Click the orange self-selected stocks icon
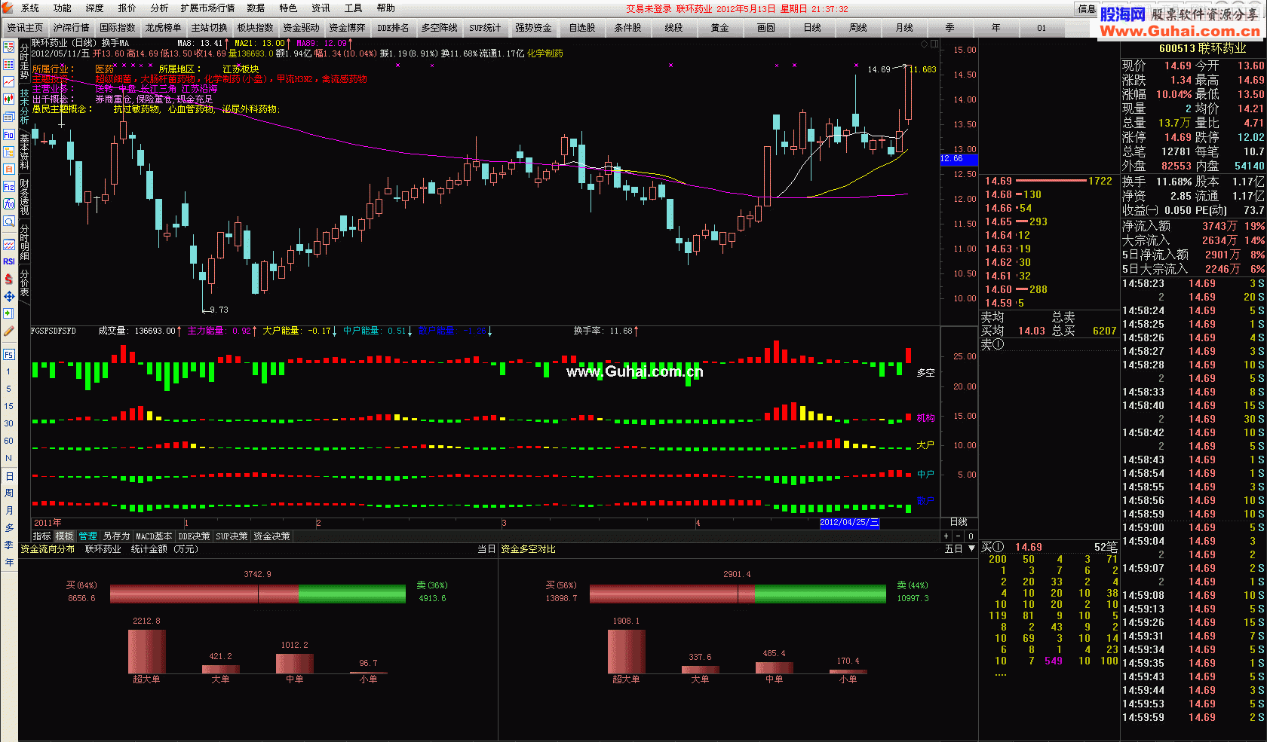This screenshot has height=742, width=1267. point(9,169)
